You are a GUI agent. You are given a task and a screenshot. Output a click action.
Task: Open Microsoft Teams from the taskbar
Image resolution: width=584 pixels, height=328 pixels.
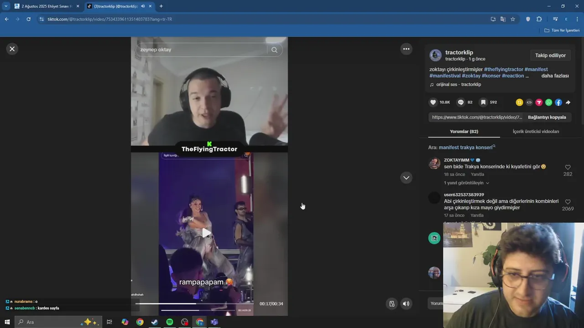click(214, 322)
